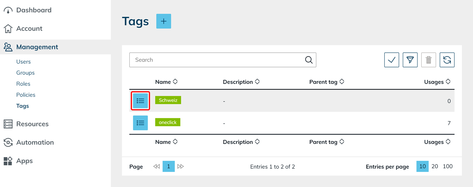Go to the next page arrows
Image resolution: width=473 pixels, height=187 pixels.
(180, 166)
